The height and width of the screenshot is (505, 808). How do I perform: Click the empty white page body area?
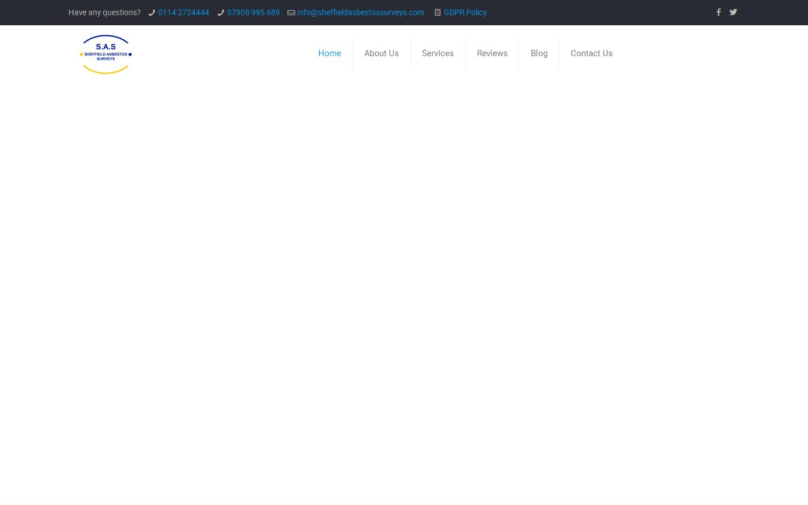click(x=404, y=281)
